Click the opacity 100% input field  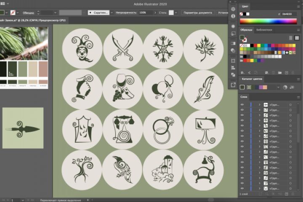[x=146, y=13]
